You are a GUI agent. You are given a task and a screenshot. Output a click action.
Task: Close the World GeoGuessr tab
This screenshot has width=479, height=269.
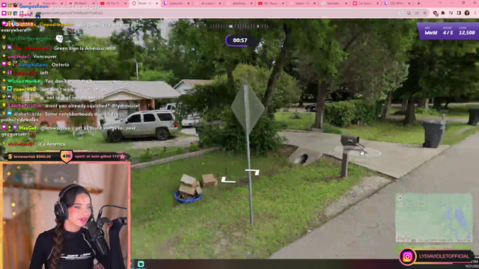157,3
